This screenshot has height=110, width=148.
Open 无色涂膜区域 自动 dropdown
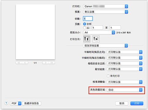tap(125, 90)
